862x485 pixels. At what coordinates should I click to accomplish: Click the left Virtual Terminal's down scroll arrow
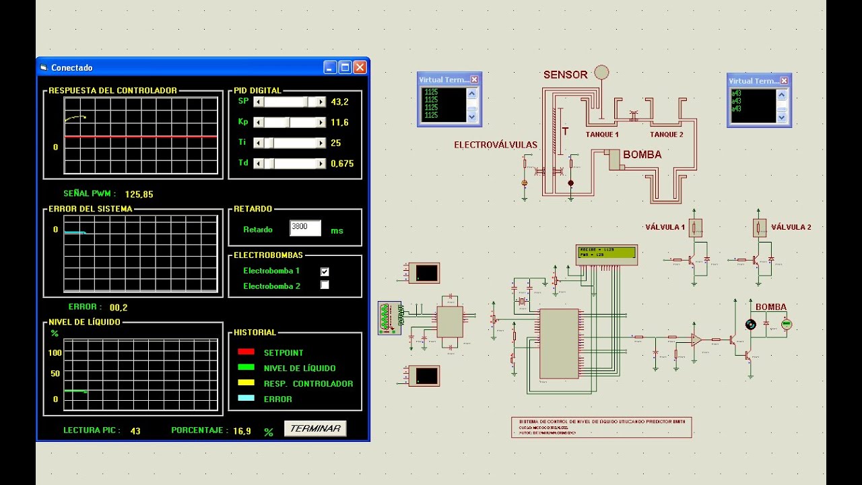pyautogui.click(x=471, y=117)
